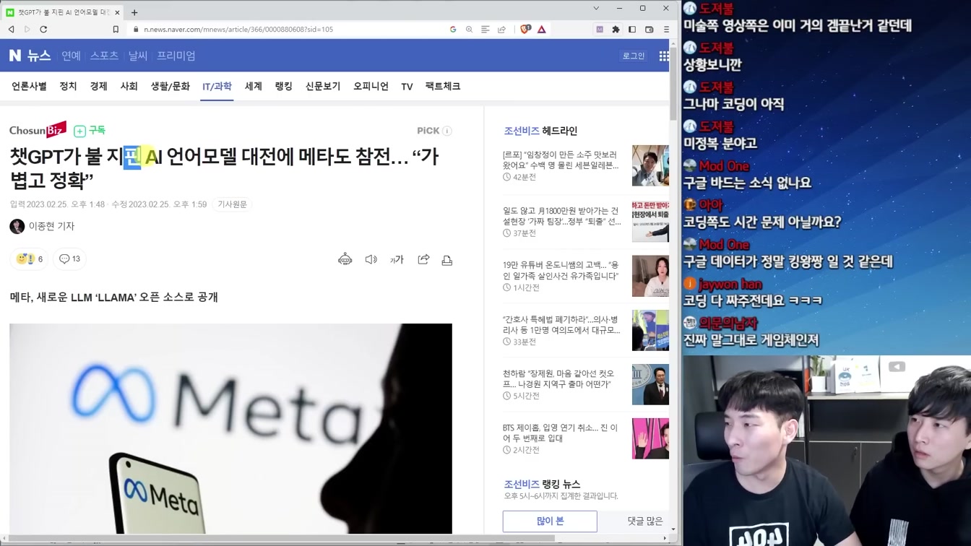Open headline about 간호사 특혜법 폐기하라
Image resolution: width=971 pixels, height=546 pixels.
click(561, 324)
